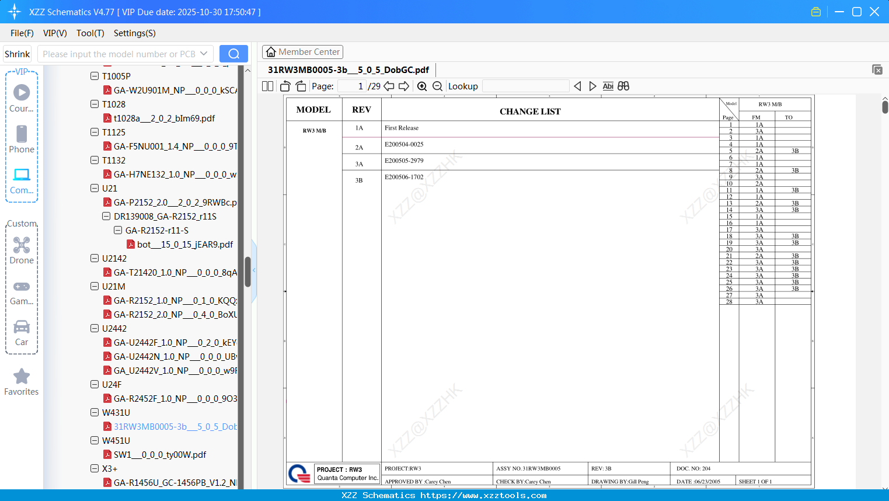Click the Shrink button

tap(18, 54)
